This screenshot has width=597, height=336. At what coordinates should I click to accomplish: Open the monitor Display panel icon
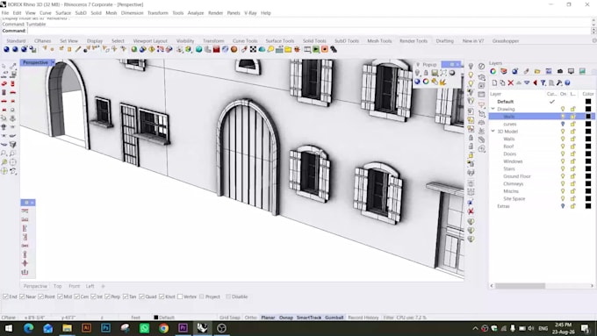[x=571, y=71]
